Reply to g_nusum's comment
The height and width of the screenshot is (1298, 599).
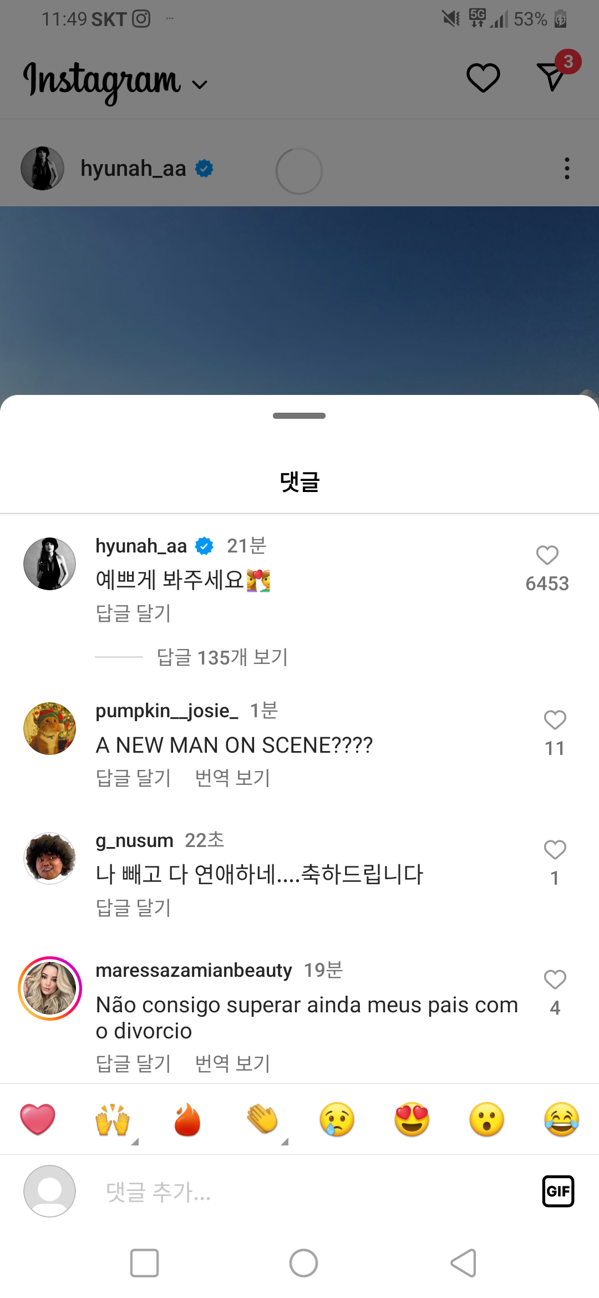point(133,908)
